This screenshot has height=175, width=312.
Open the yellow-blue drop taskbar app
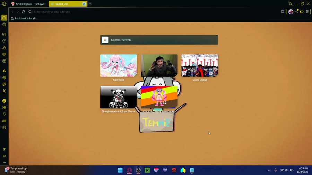183,170
